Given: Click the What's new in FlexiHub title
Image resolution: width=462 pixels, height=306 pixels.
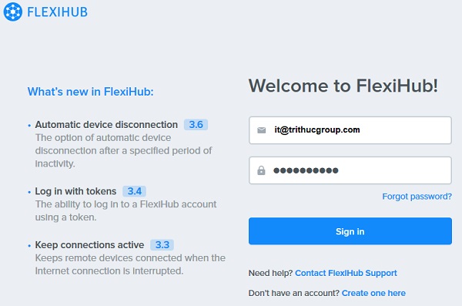Looking at the screenshot, I should point(90,92).
